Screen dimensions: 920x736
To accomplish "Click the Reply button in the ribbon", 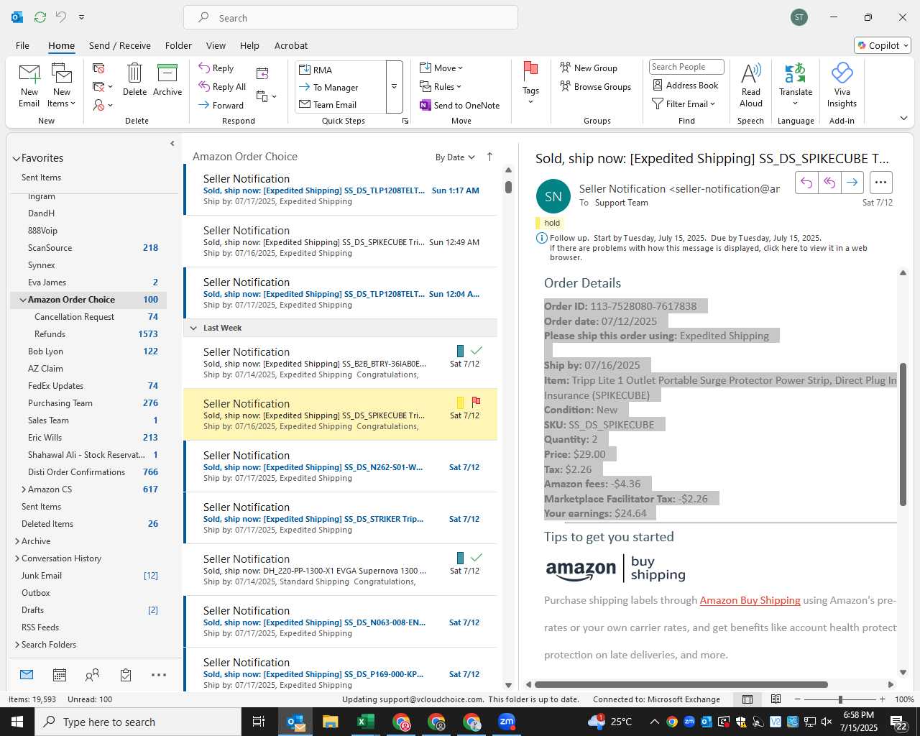I will click(x=216, y=68).
